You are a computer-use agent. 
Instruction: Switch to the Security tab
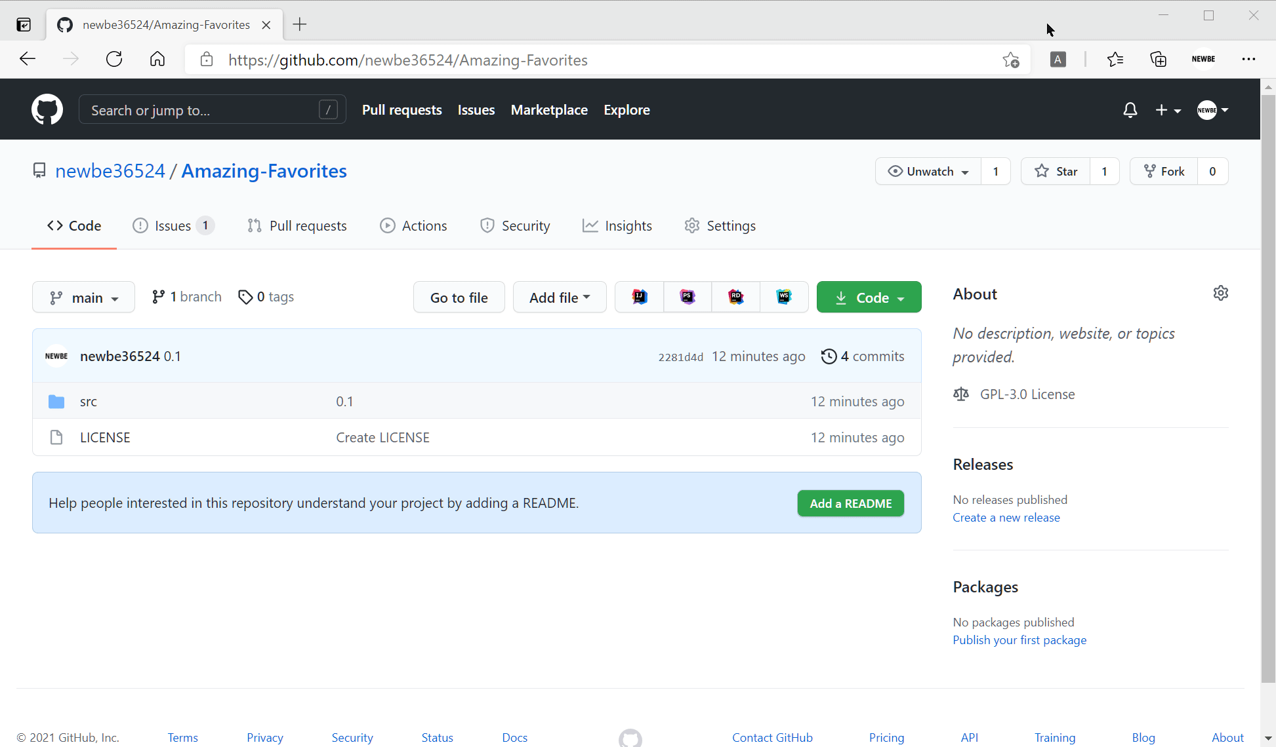coord(526,226)
